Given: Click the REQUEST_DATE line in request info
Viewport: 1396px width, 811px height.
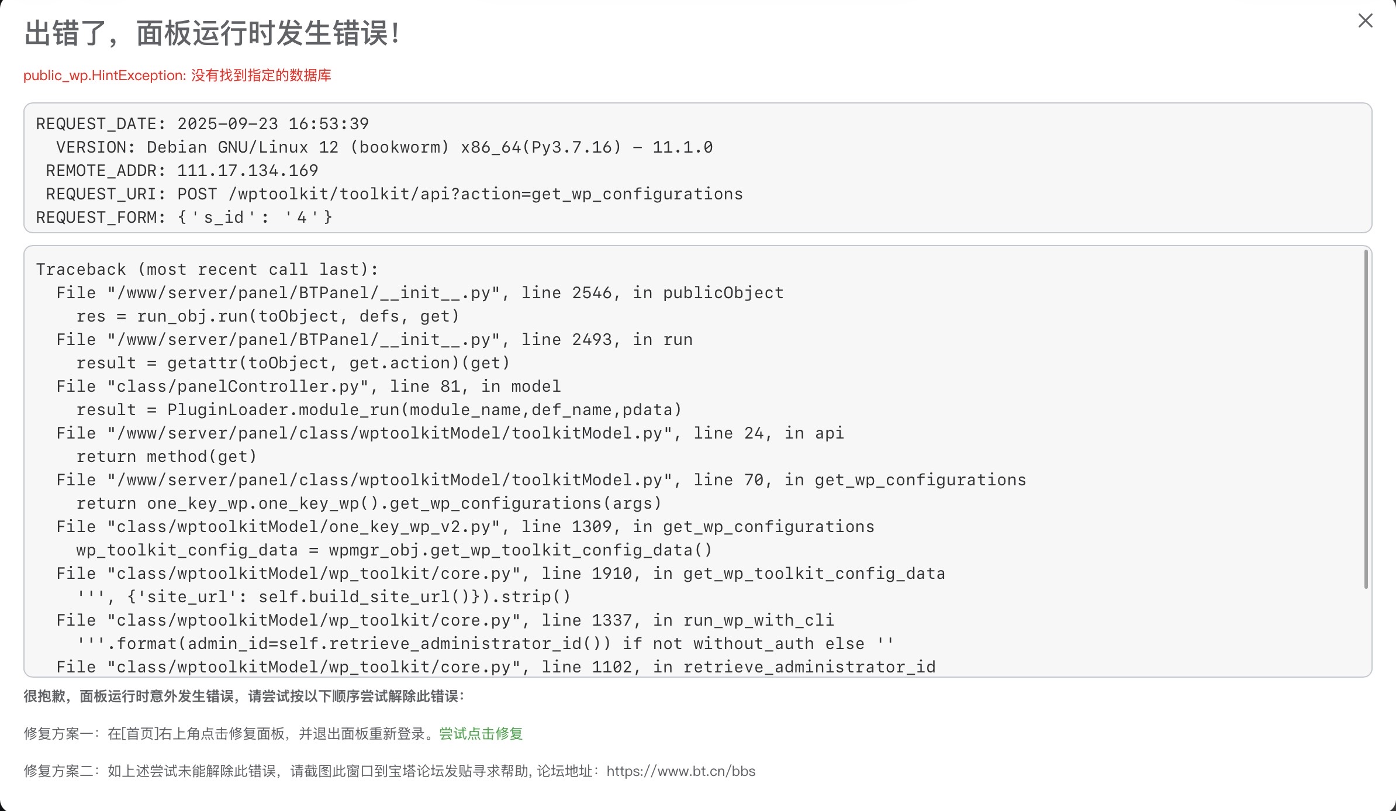Looking at the screenshot, I should point(202,124).
